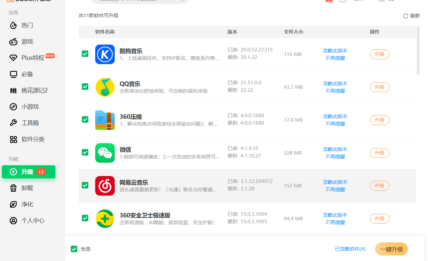428x261 pixels.
Task: Click 忽略此版本 for 360压缩
Action: pos(335,117)
